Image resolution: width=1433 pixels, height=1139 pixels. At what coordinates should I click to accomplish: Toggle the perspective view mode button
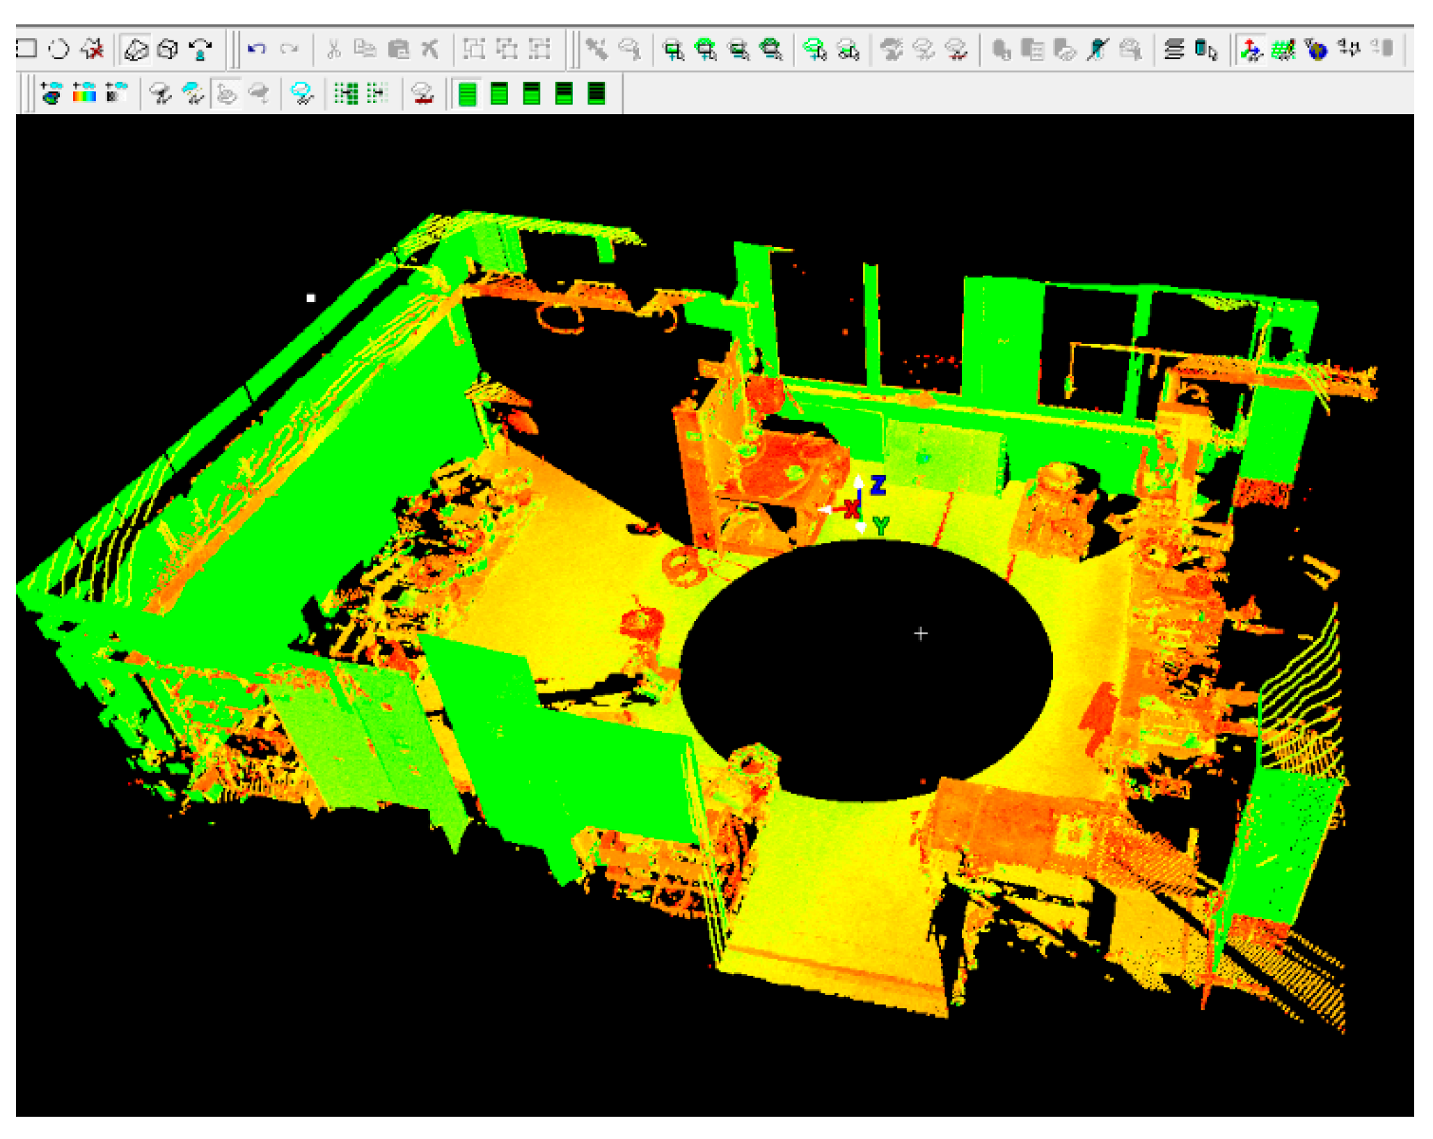136,49
